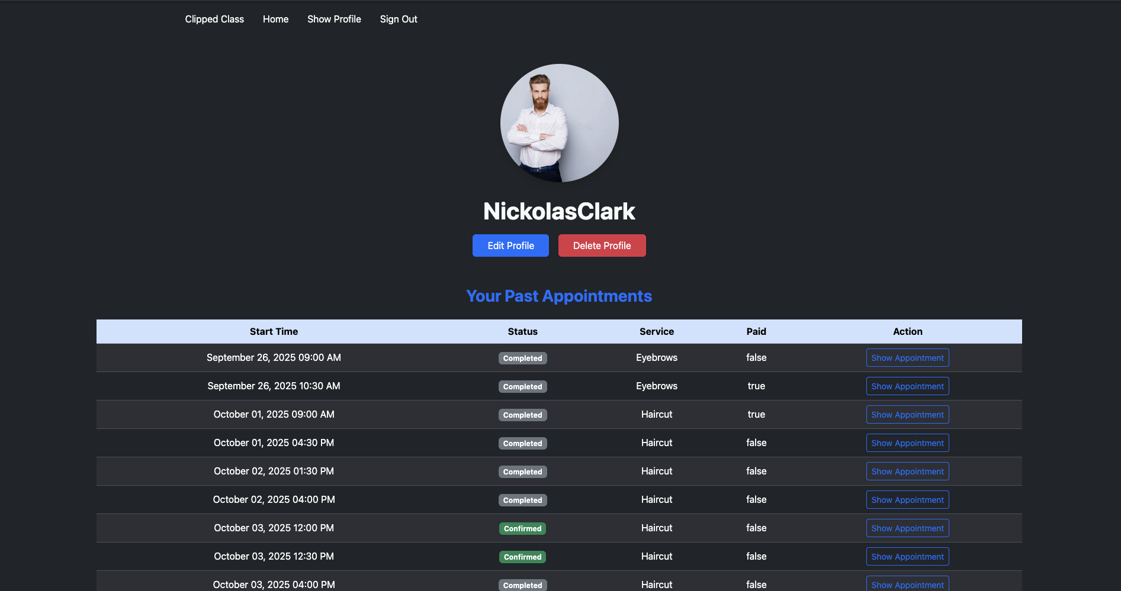Go to the Home page

(x=275, y=19)
